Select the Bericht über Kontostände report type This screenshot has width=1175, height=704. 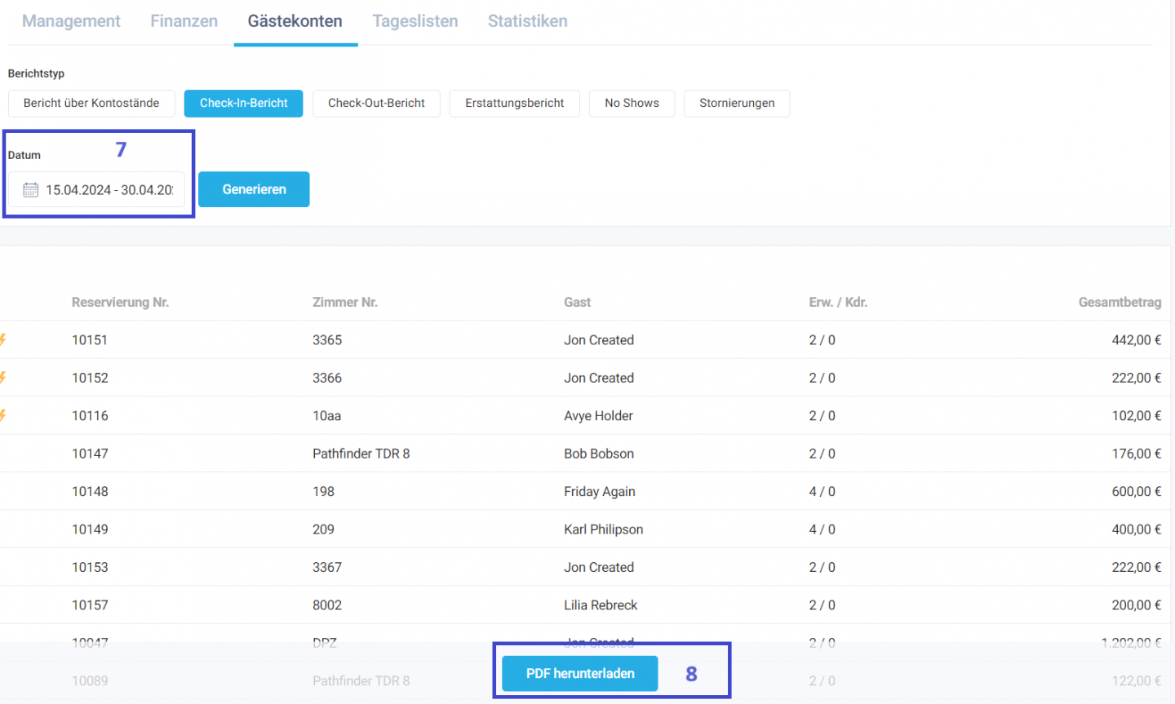tap(91, 104)
